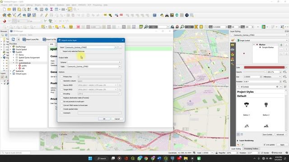
Task: Check the Encoding option
Action: coord(62,94)
